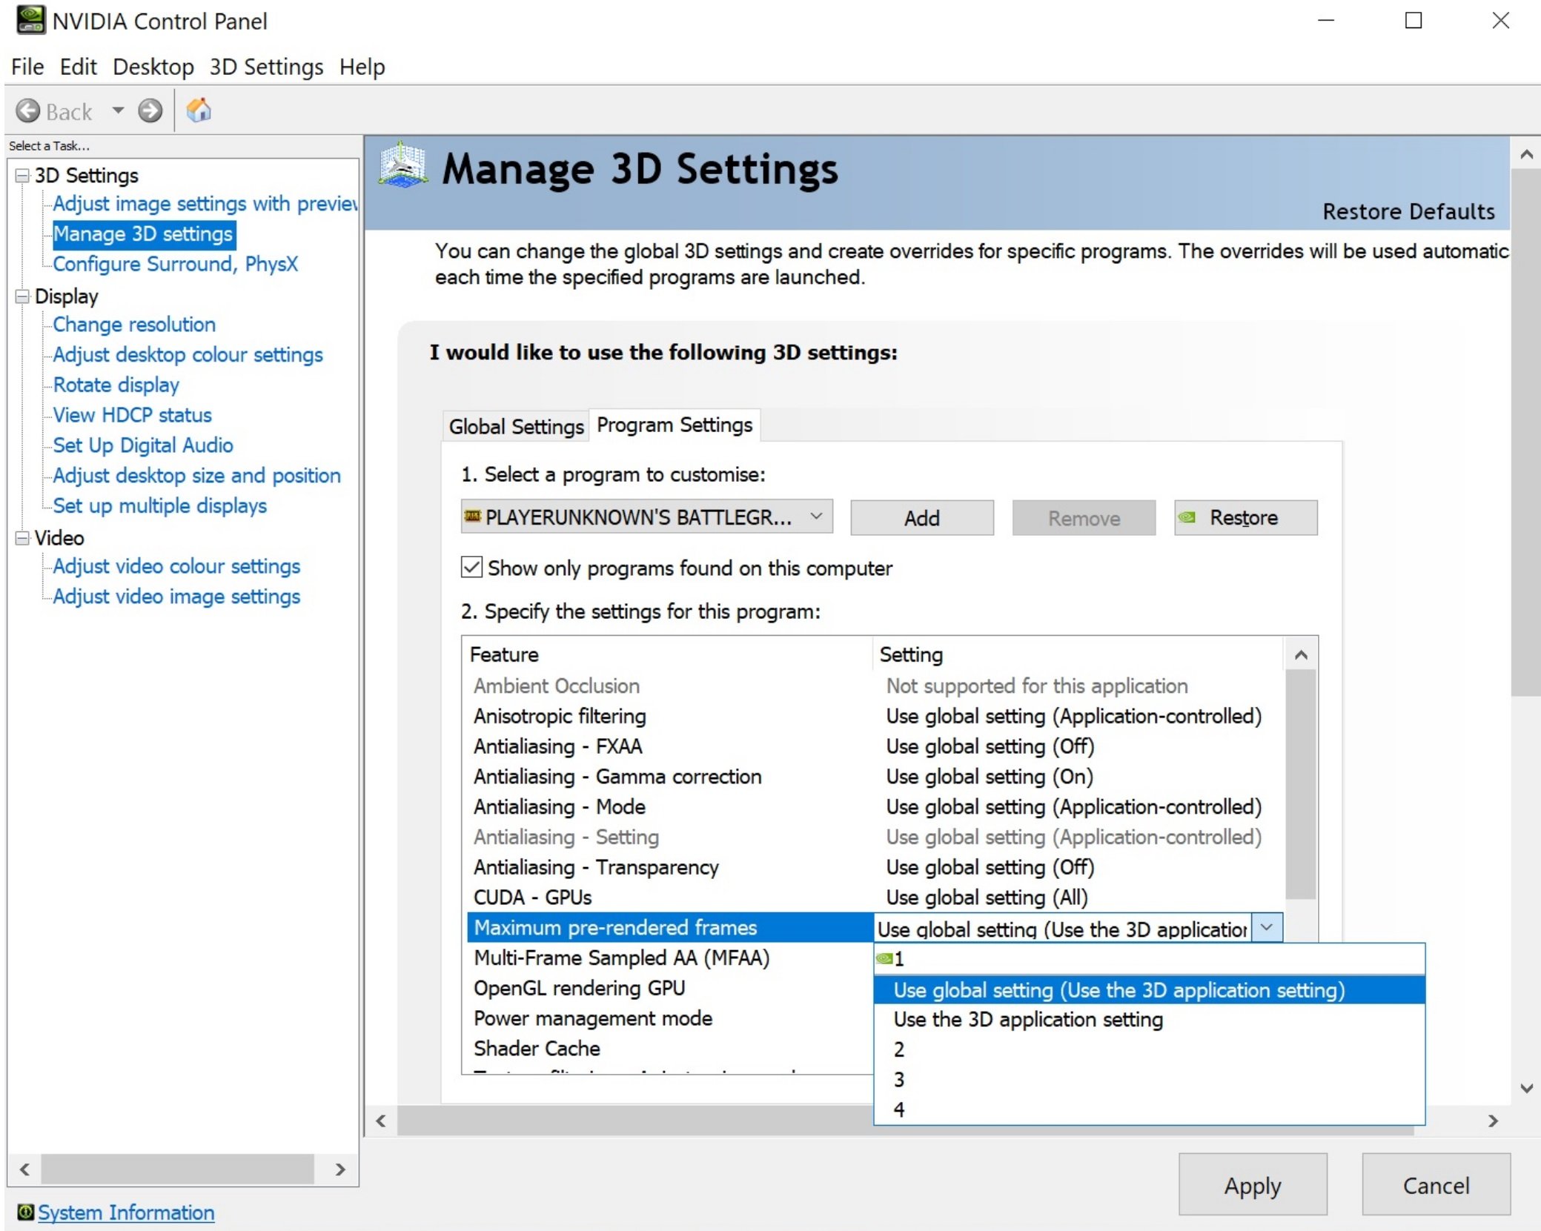Switch to the Global Settings tab
This screenshot has height=1231, width=1541.
pos(516,426)
